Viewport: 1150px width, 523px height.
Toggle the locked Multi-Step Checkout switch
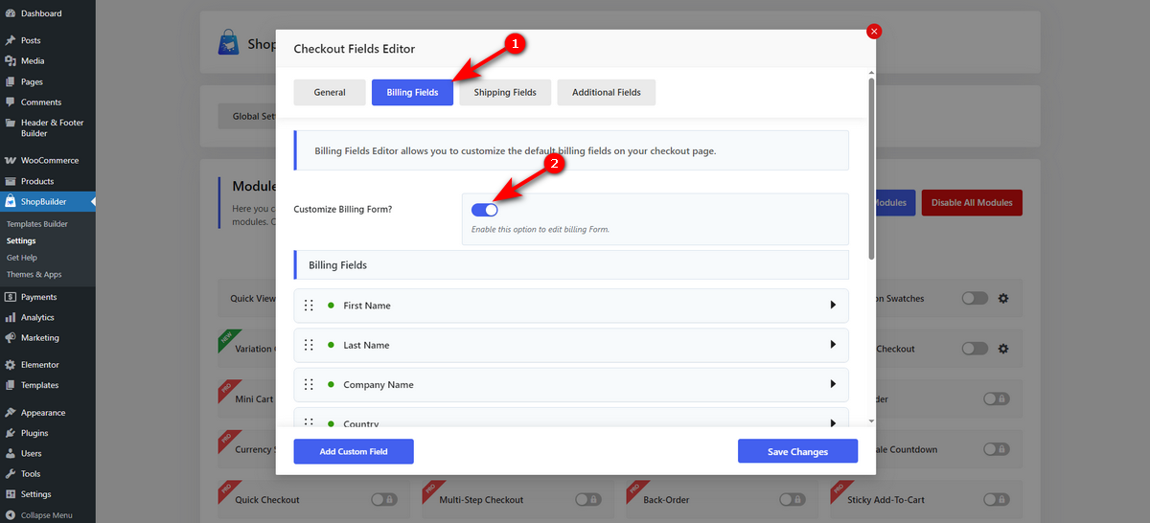(587, 499)
